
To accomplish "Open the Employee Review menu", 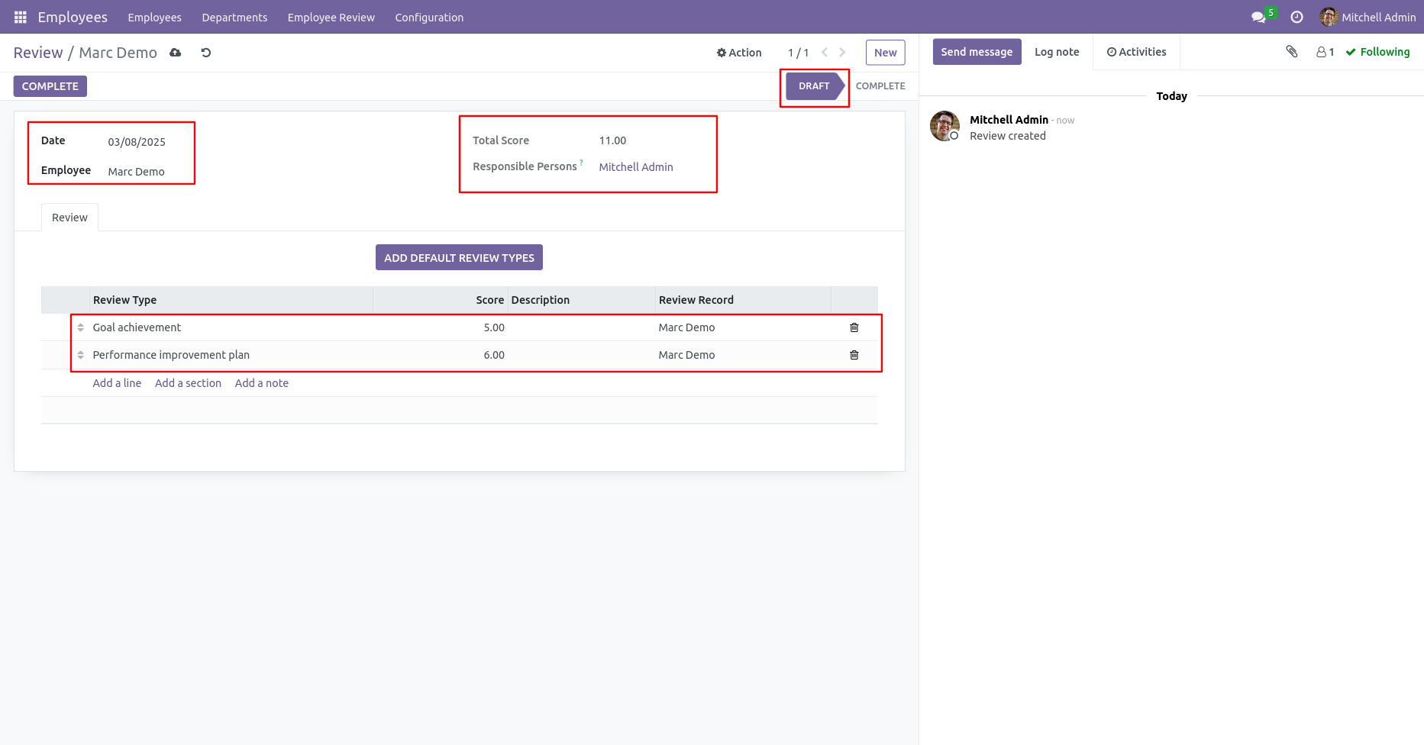I will (331, 17).
